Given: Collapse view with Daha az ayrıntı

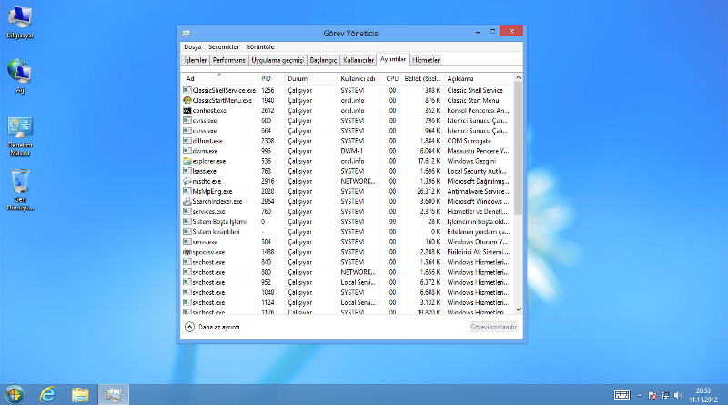Looking at the screenshot, I should 212,327.
